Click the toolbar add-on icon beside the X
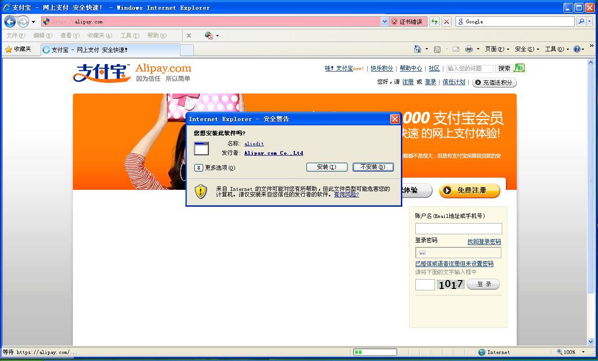 (209, 36)
